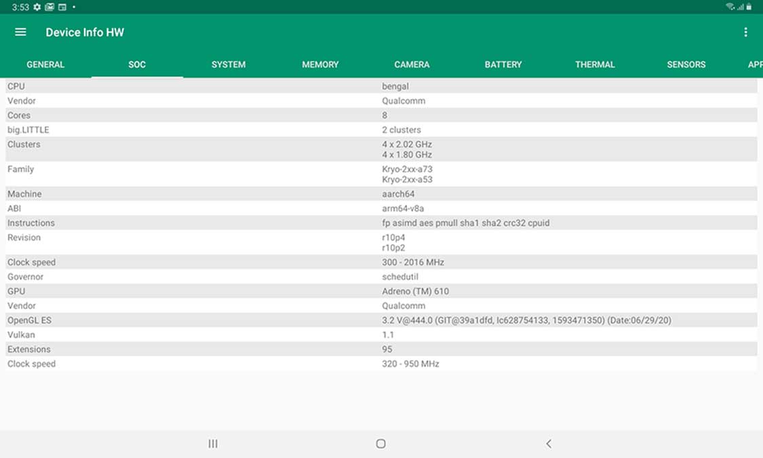Switch to the SYSTEM tab
The image size is (763, 458).
tap(229, 64)
